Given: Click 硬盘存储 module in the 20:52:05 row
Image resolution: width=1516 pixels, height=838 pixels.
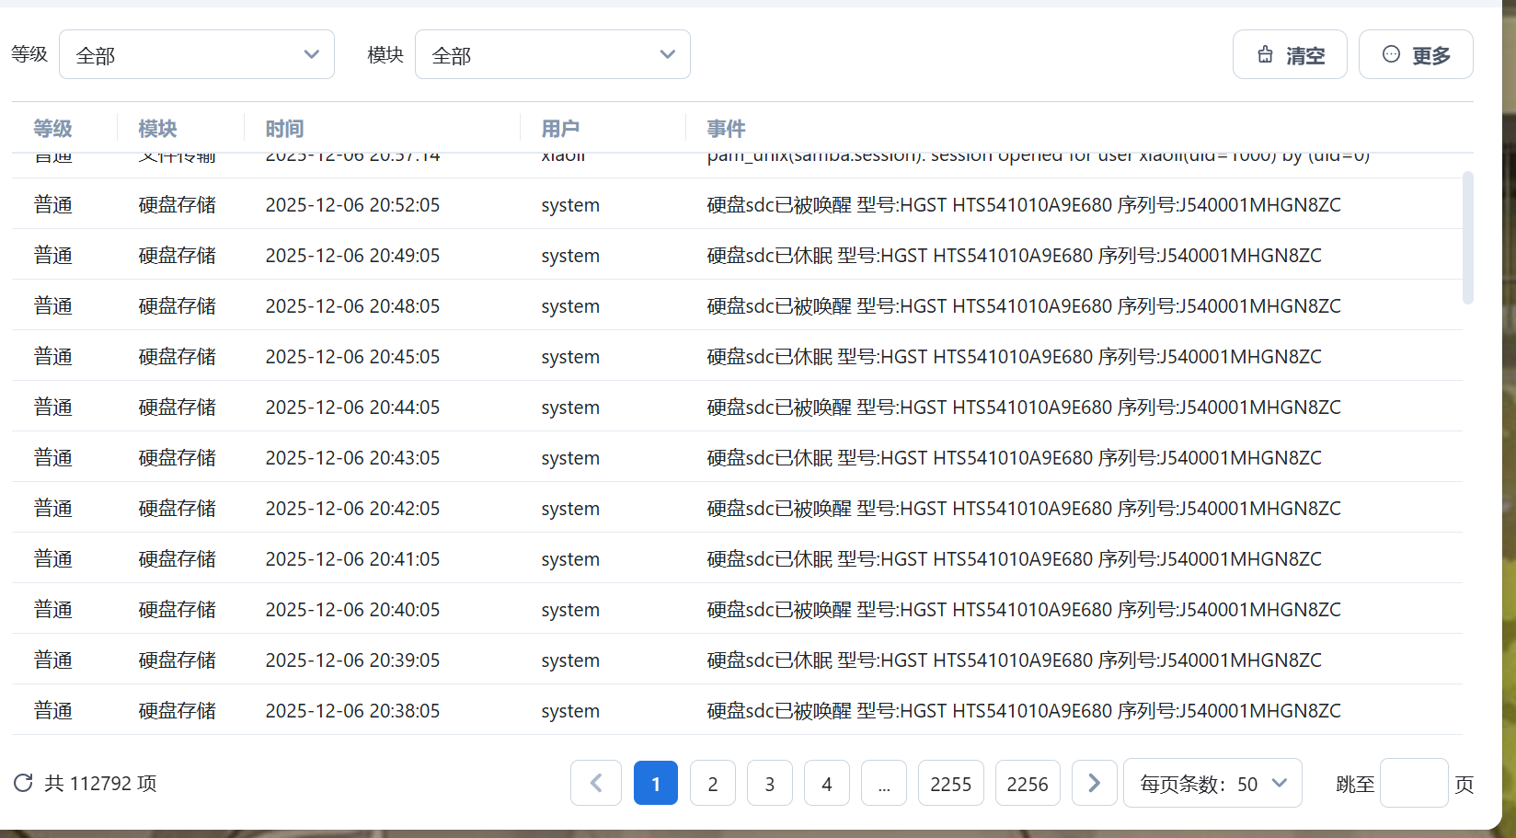Looking at the screenshot, I should [x=177, y=205].
